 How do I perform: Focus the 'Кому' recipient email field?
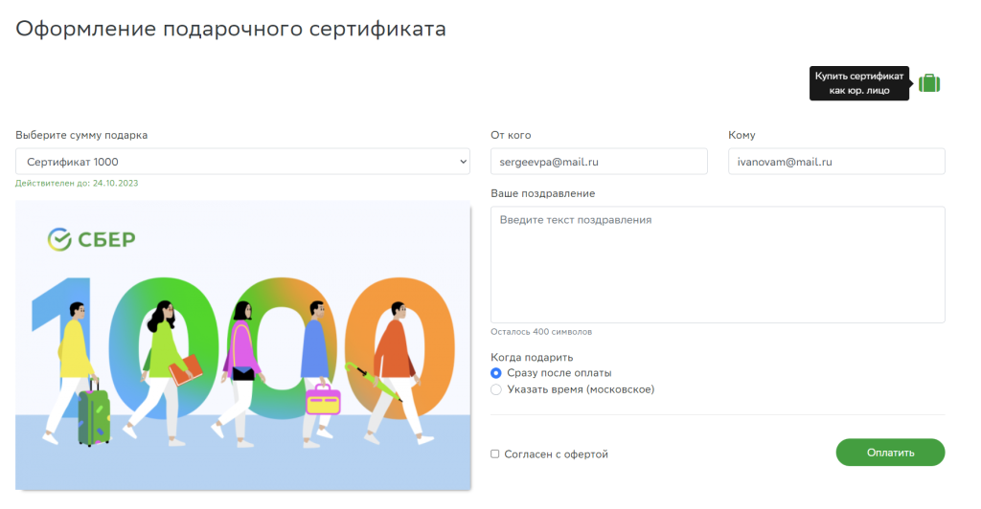point(835,162)
